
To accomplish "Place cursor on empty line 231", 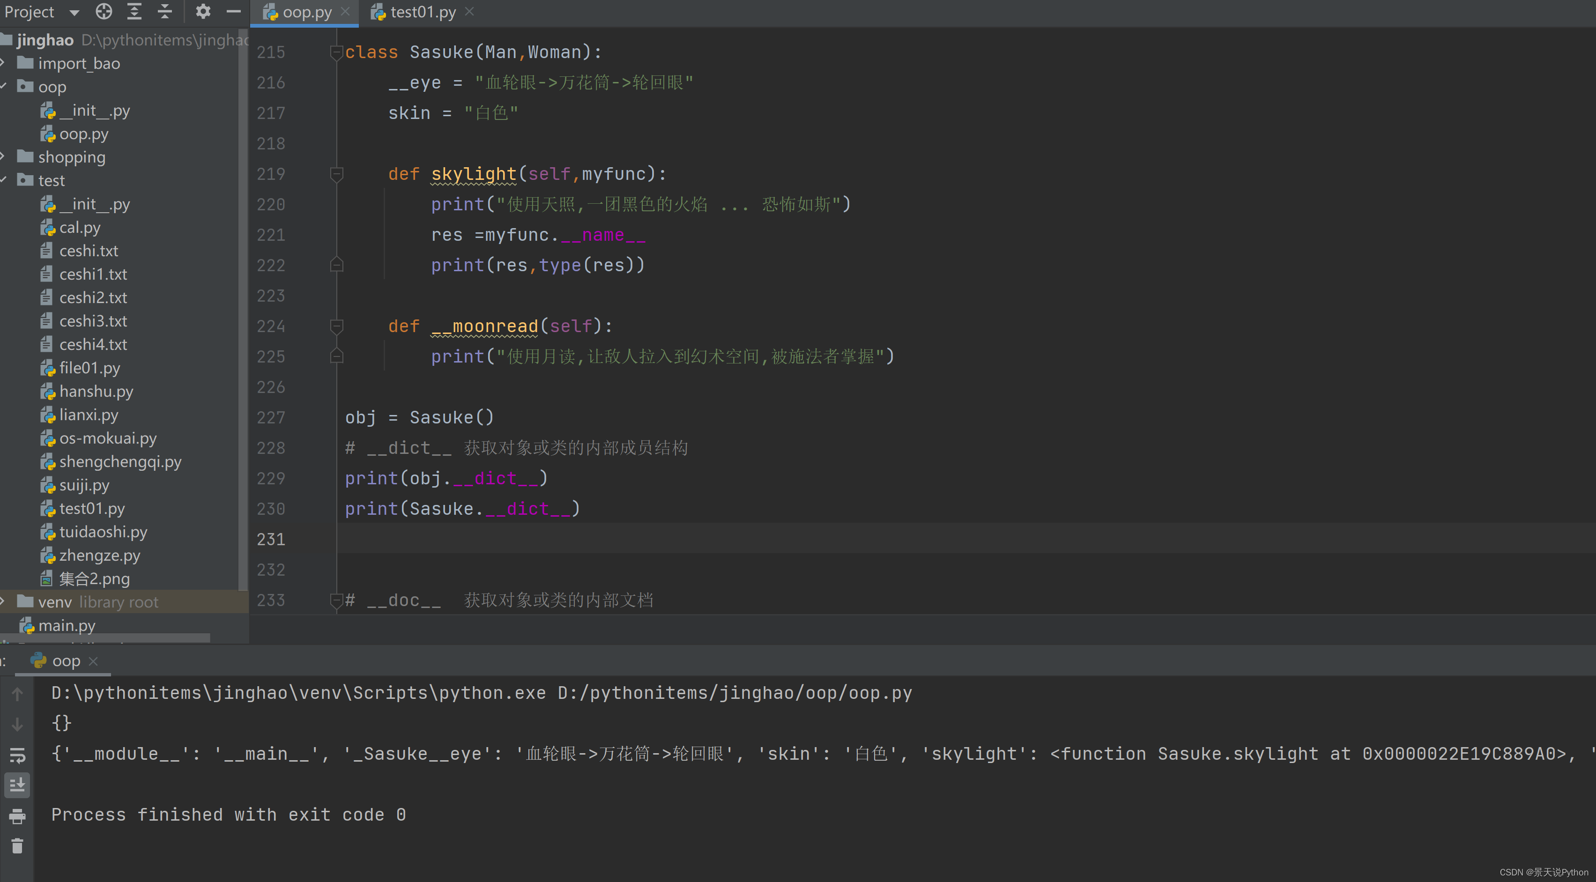I will [966, 539].
